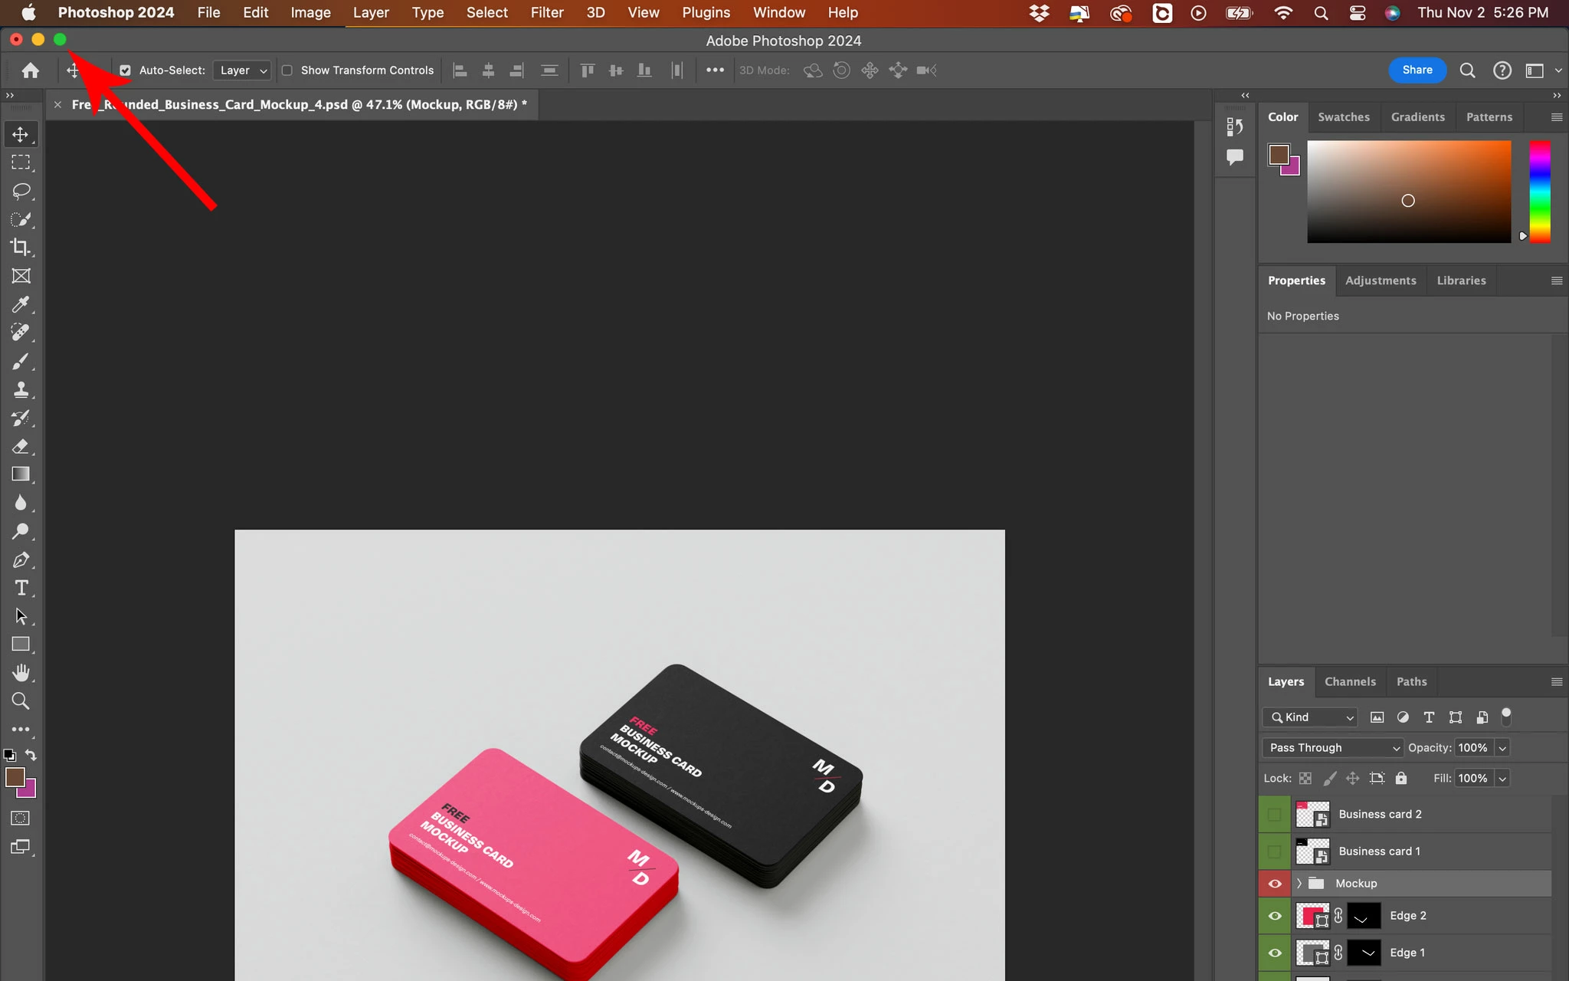Select the Horizontal Type tool
Viewport: 1569px width, 981px height.
21,588
